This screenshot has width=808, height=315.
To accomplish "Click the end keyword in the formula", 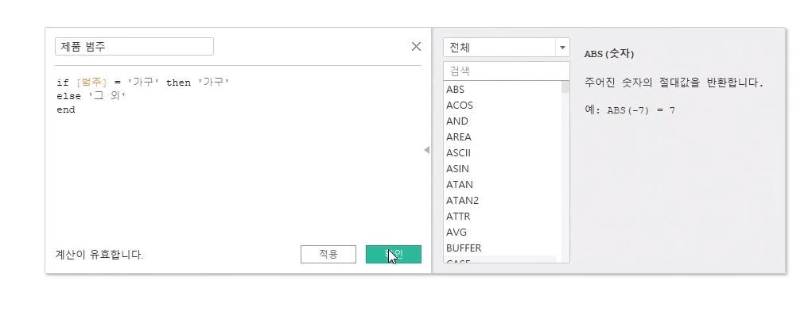I will click(66, 110).
